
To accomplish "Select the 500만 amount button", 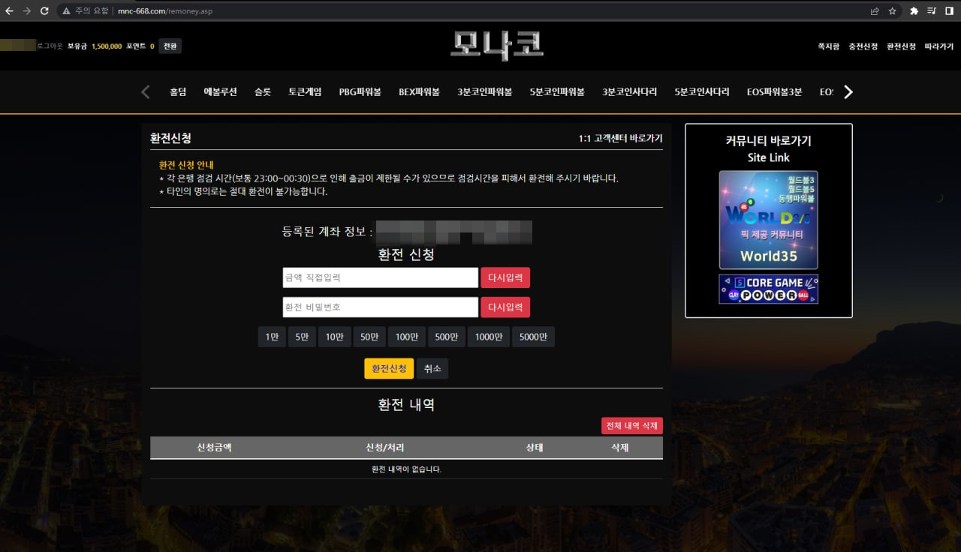I will coord(447,337).
